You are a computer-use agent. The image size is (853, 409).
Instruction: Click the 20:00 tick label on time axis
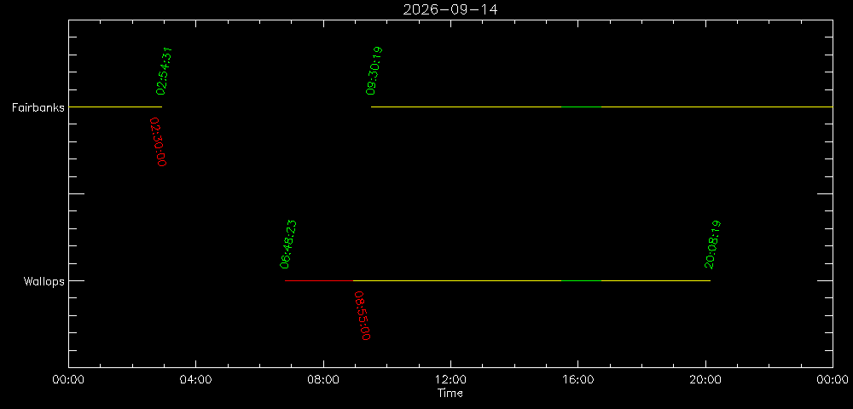click(705, 380)
